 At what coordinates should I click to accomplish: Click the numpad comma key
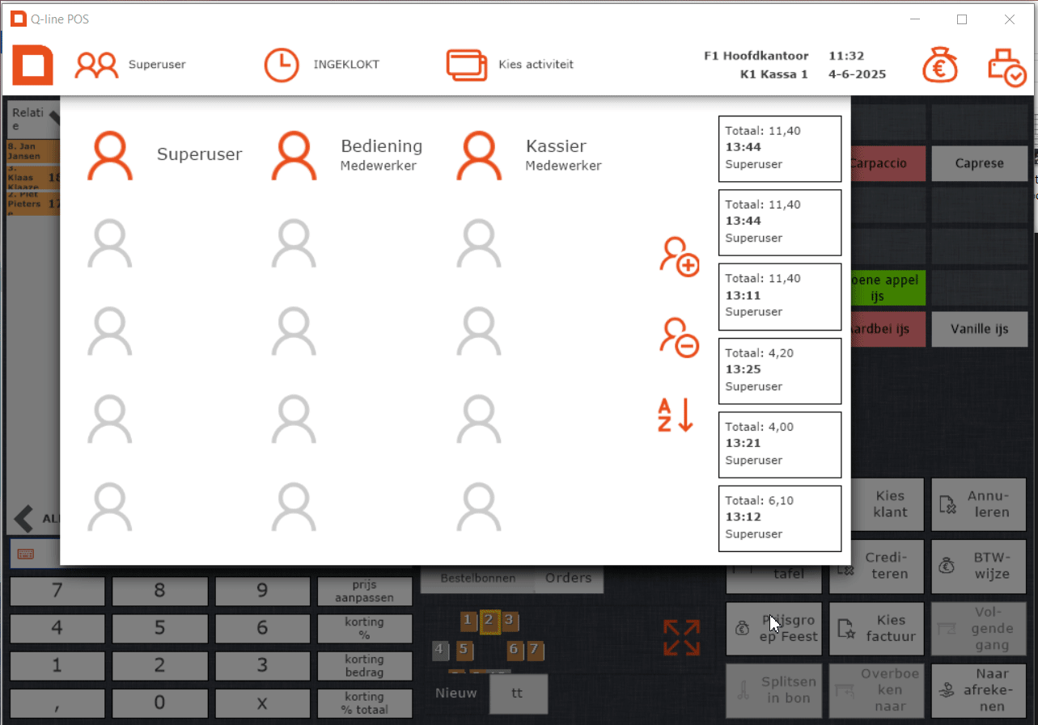point(57,703)
